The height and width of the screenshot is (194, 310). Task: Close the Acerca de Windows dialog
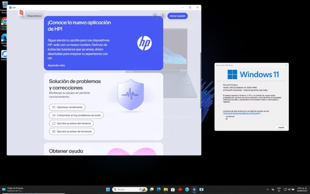pos(286,65)
